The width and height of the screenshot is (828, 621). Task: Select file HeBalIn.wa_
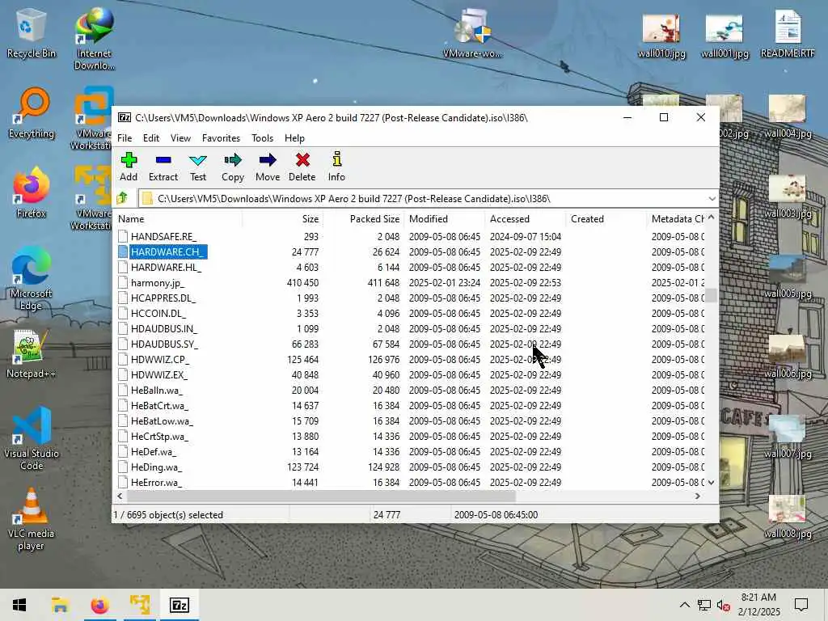pyautogui.click(x=156, y=391)
